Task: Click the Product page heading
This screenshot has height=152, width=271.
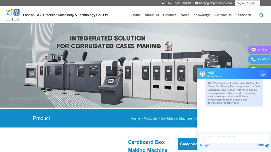Action: click(x=41, y=118)
